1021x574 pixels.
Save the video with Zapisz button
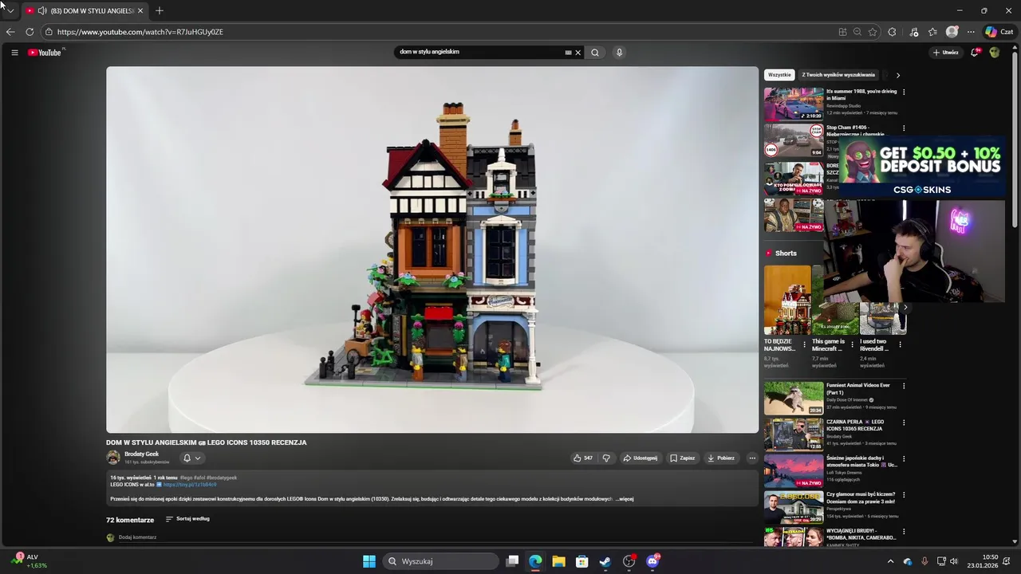[x=682, y=458]
